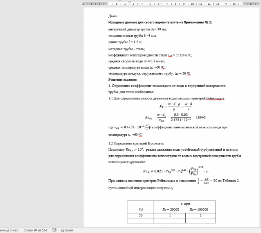This screenshot has width=261, height=233.
Task: Open the word count 'Слово 10 из 554'
Action: tap(35, 230)
